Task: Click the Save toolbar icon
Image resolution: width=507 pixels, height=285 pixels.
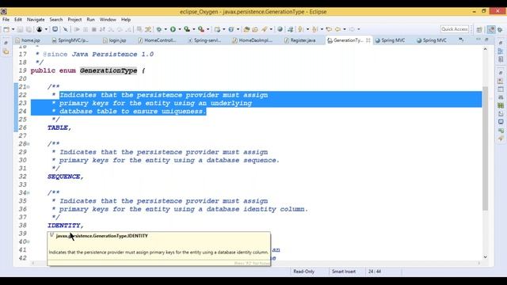Action: click(x=20, y=29)
